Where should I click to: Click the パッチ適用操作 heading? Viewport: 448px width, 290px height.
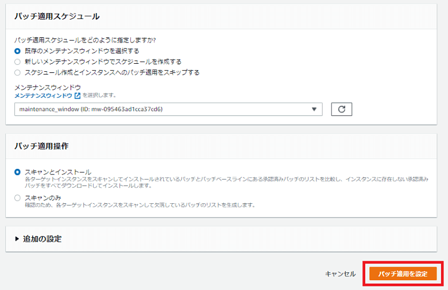[x=41, y=146]
